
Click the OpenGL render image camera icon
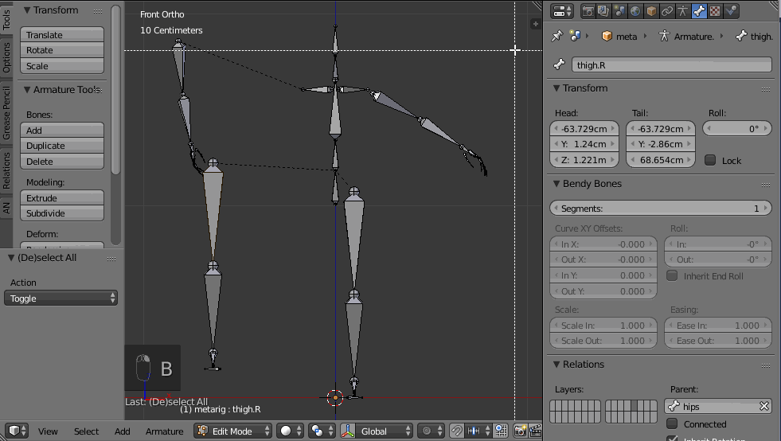pos(520,431)
